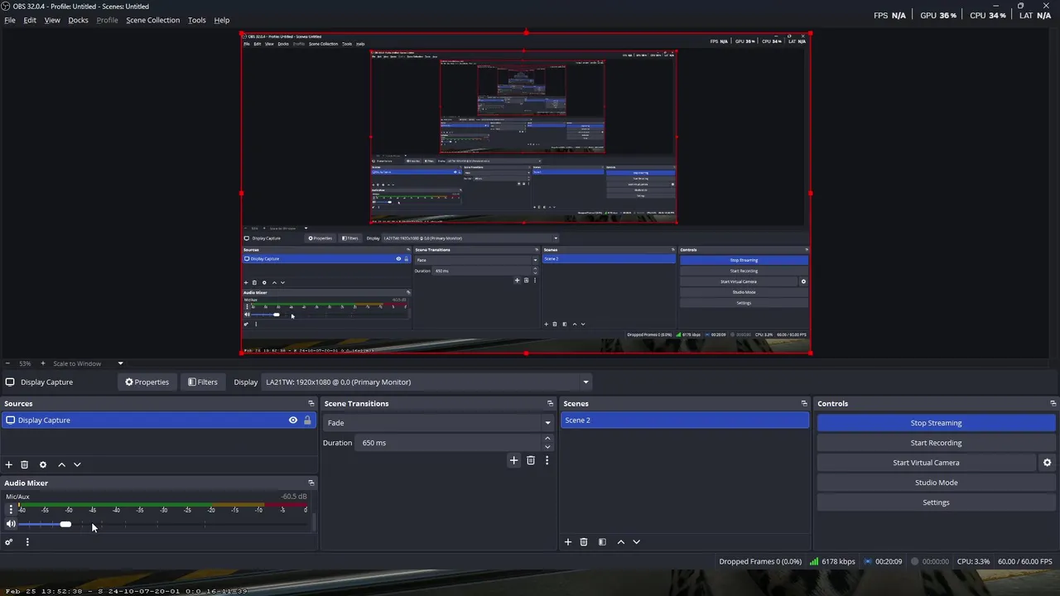
Task: Select Scene 2 in Scenes list
Action: coord(685,421)
